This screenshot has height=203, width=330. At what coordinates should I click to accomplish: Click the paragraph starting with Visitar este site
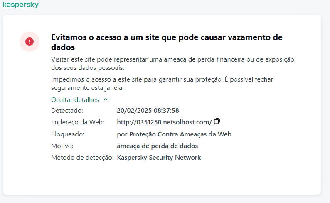172,63
